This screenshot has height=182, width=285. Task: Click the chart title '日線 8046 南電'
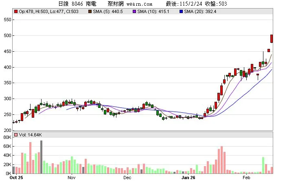coord(77,4)
